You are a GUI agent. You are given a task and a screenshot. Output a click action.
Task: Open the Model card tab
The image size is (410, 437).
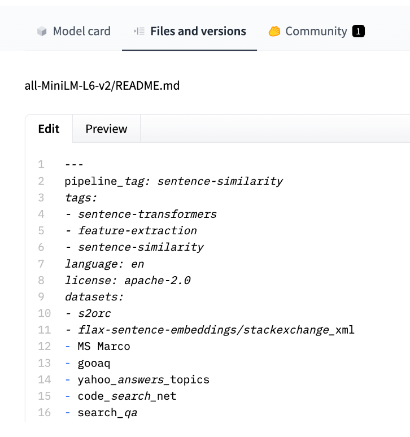pyautogui.click(x=81, y=32)
